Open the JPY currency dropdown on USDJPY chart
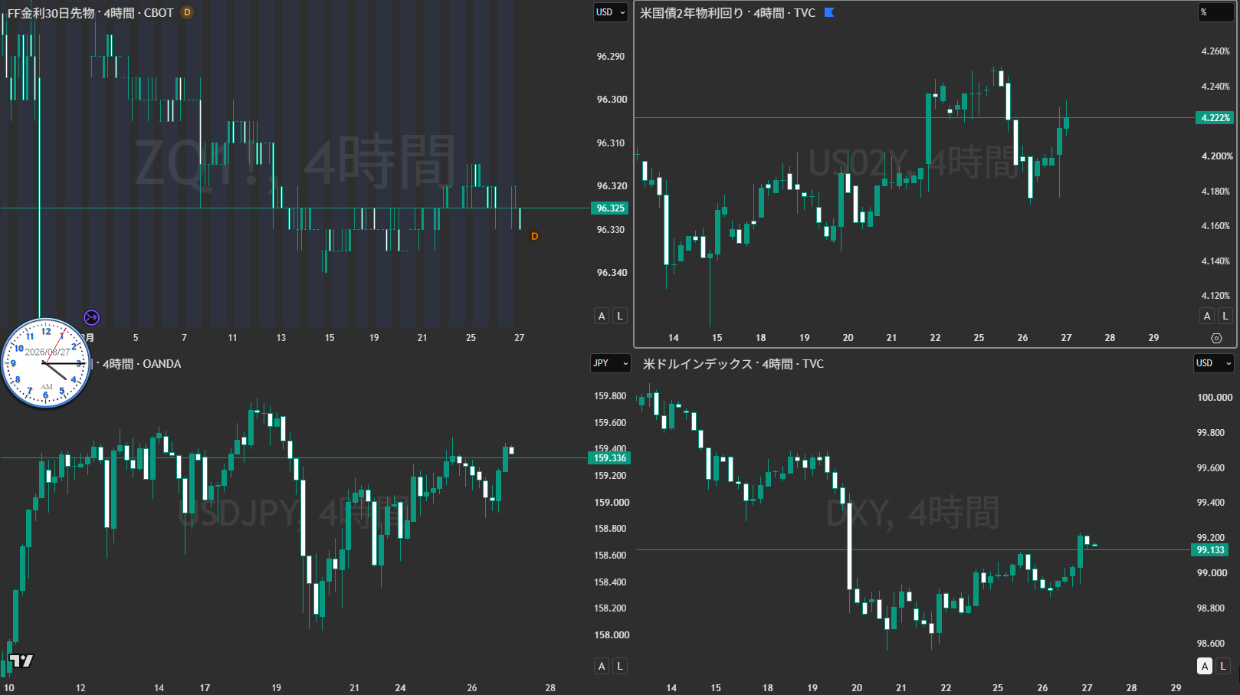The width and height of the screenshot is (1240, 695). [611, 363]
